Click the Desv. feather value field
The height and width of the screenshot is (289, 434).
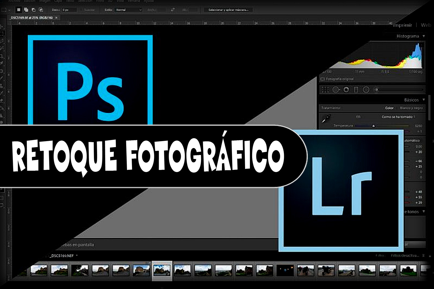click(x=70, y=10)
